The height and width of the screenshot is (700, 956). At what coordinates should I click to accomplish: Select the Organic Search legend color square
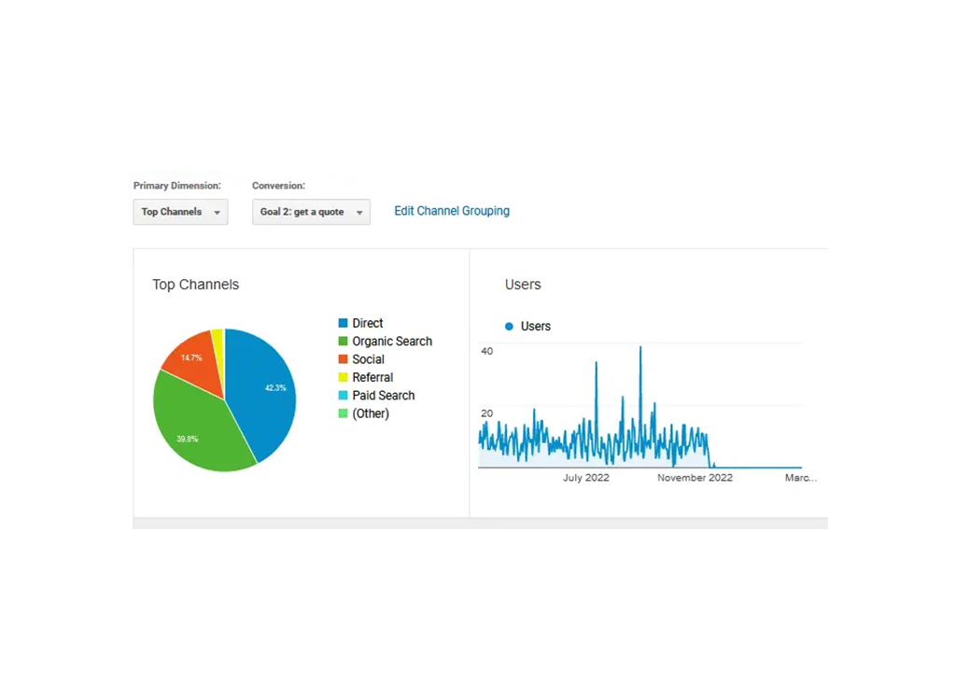pos(344,341)
